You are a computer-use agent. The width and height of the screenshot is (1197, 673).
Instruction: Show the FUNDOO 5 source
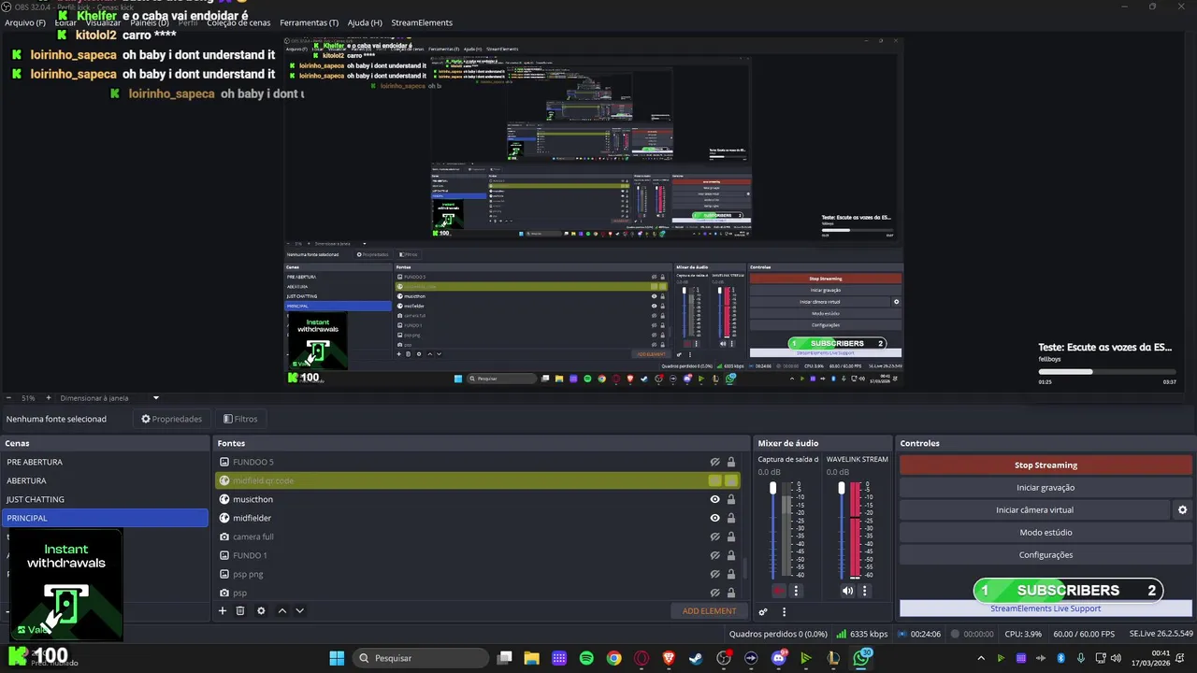tap(715, 462)
